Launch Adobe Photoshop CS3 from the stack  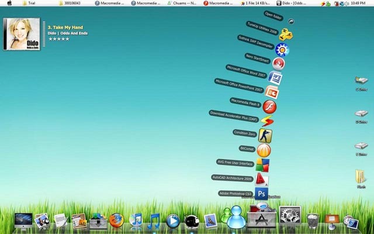(262, 193)
